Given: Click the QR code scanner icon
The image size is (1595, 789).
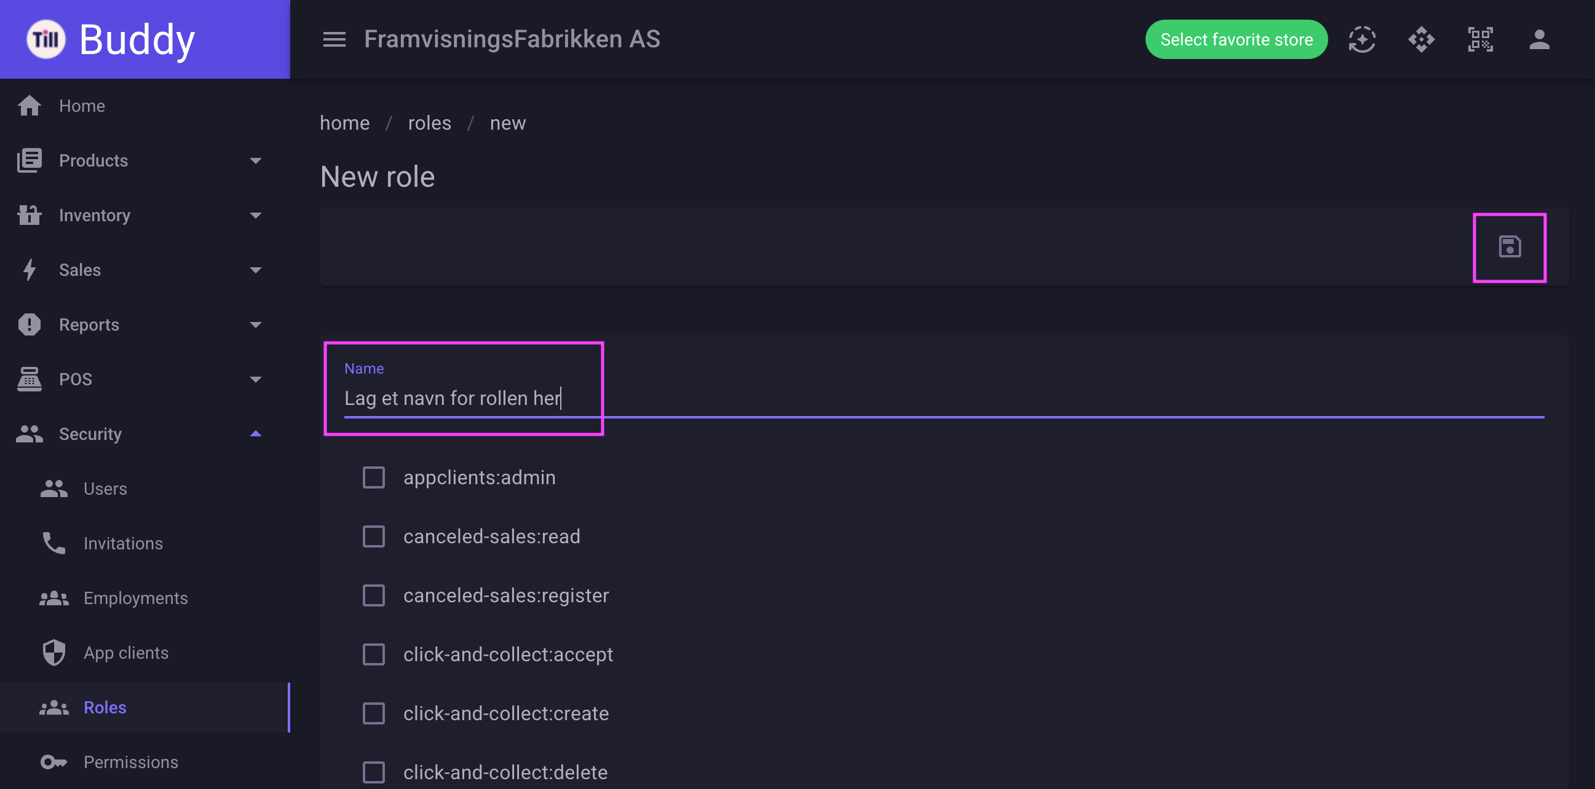Looking at the screenshot, I should (x=1480, y=39).
